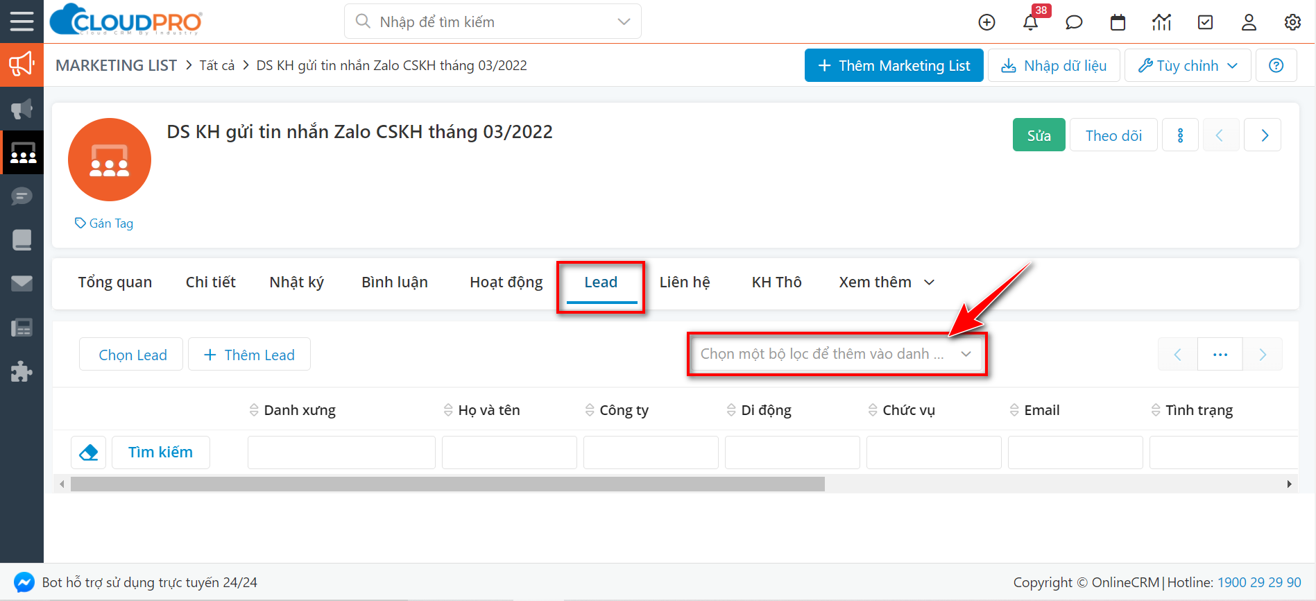Click the help question mark button

(1276, 65)
